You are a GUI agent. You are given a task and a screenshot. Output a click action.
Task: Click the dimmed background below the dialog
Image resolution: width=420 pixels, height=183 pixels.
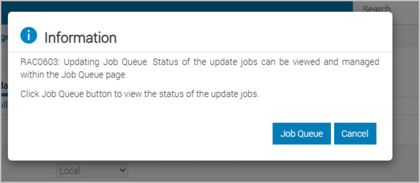coord(256,172)
